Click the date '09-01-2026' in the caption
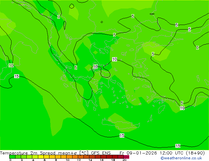 pos(141,153)
